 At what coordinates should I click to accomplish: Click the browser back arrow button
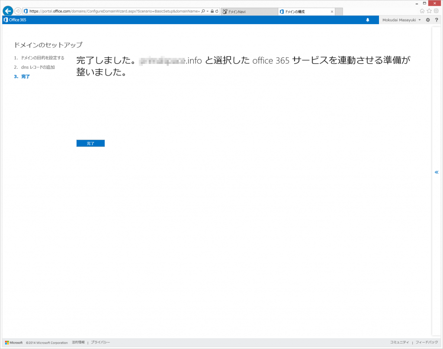[x=8, y=11]
